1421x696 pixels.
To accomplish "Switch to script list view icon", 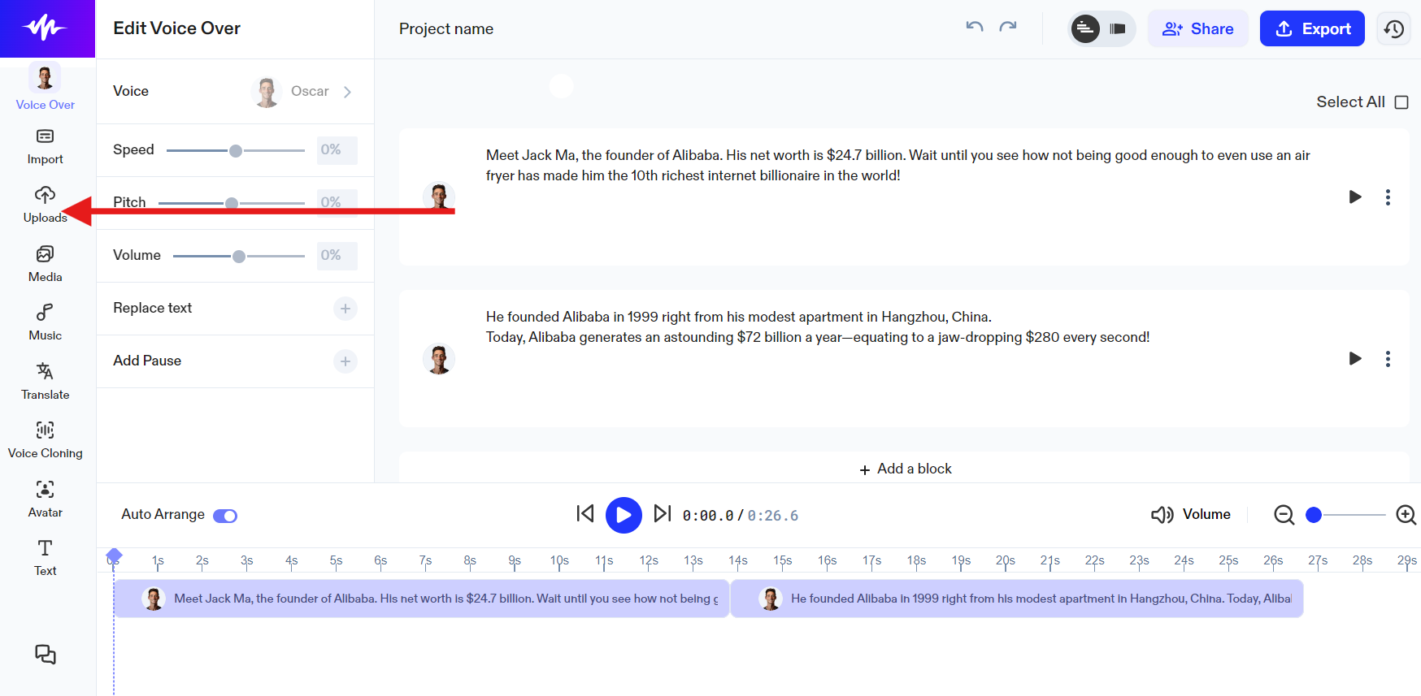I will 1085,29.
